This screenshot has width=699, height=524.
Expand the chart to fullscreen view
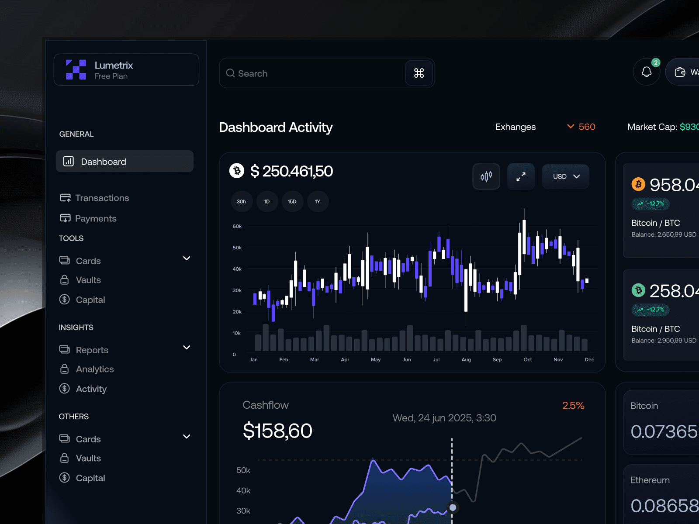tap(520, 176)
